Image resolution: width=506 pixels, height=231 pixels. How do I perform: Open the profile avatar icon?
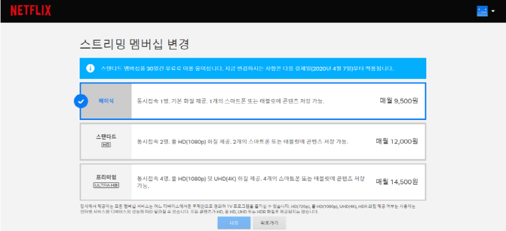[x=482, y=11]
